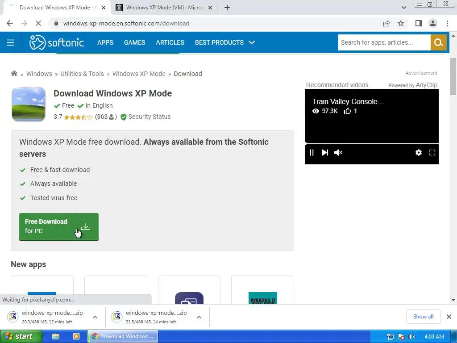Click the system tray volume icon
Image resolution: width=457 pixels, height=343 pixels.
click(x=411, y=337)
